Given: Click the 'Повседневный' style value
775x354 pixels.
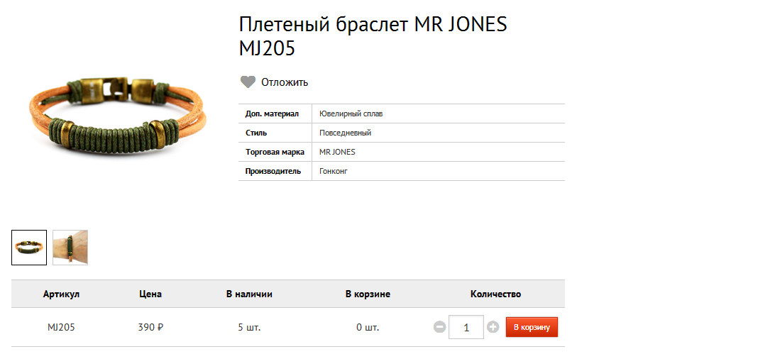Looking at the screenshot, I should 345,133.
